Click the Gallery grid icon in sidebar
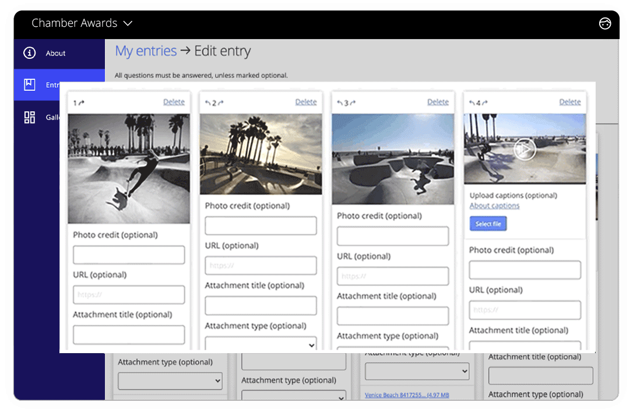 (x=30, y=117)
